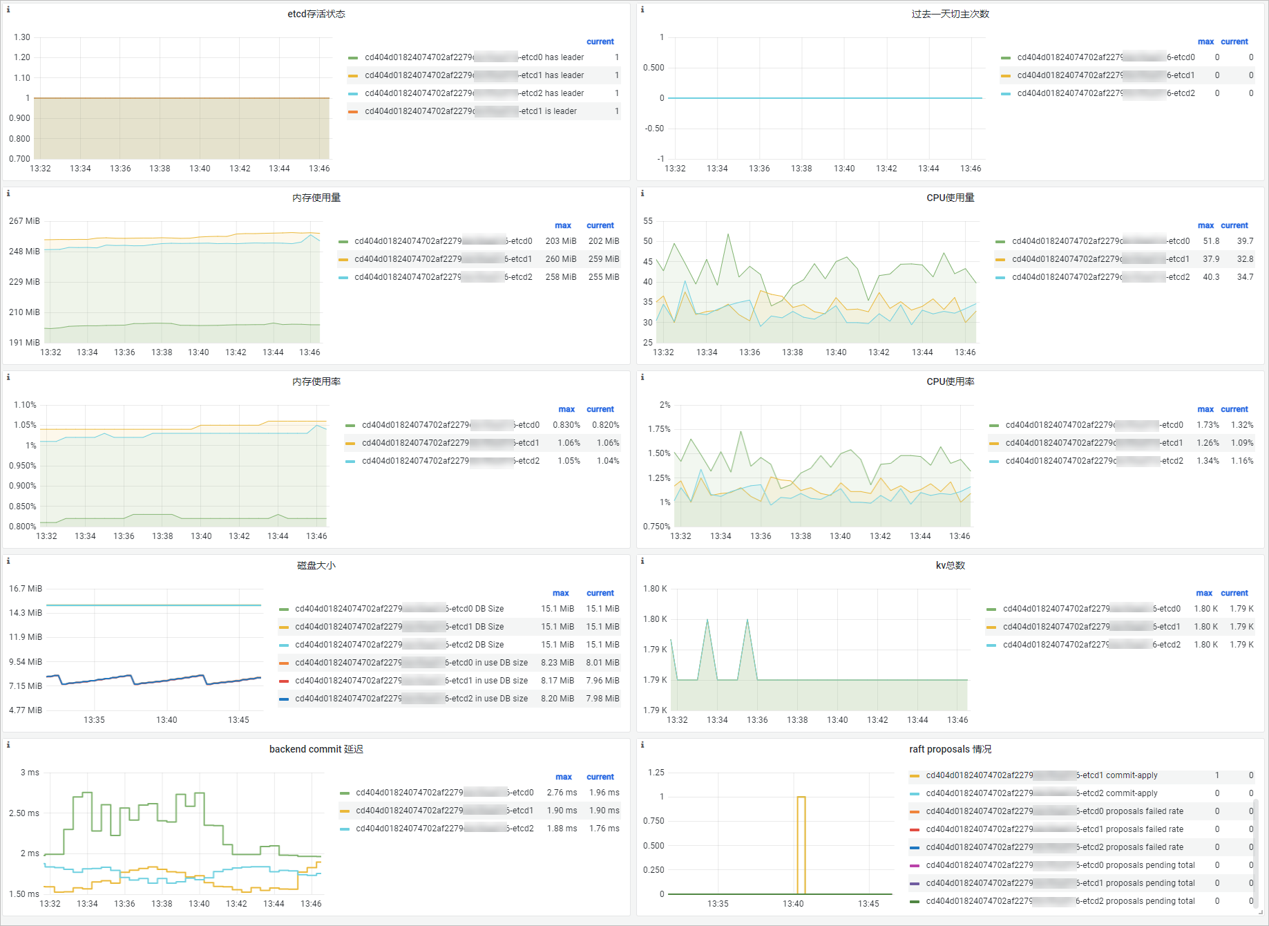This screenshot has height=926, width=1269.
Task: Open the 磁盘大小 panel title menu
Action: (316, 565)
